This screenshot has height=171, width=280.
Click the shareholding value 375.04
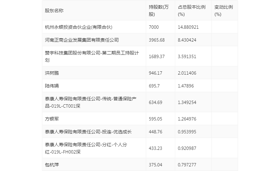(155, 165)
